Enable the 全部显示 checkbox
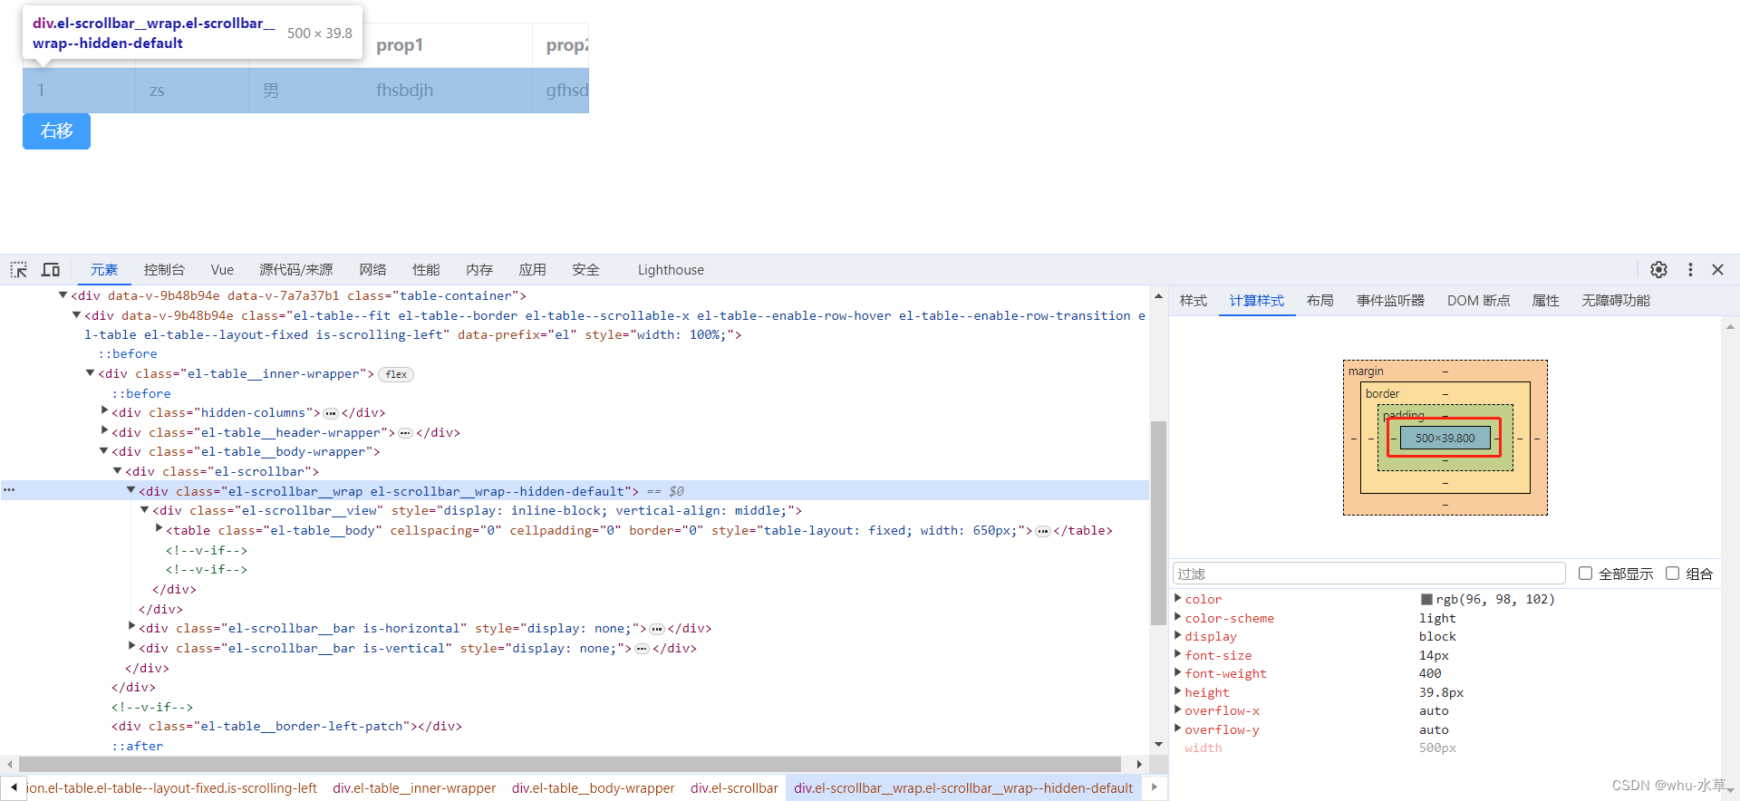Image resolution: width=1740 pixels, height=801 pixels. [1585, 574]
